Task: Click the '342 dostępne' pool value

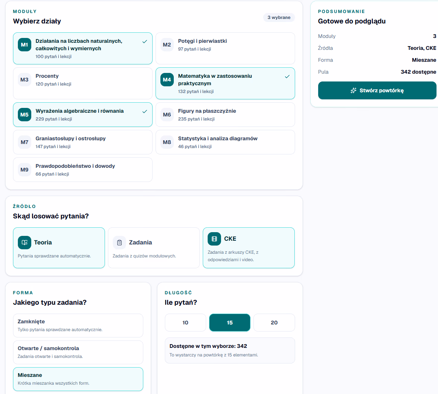Action: click(418, 72)
